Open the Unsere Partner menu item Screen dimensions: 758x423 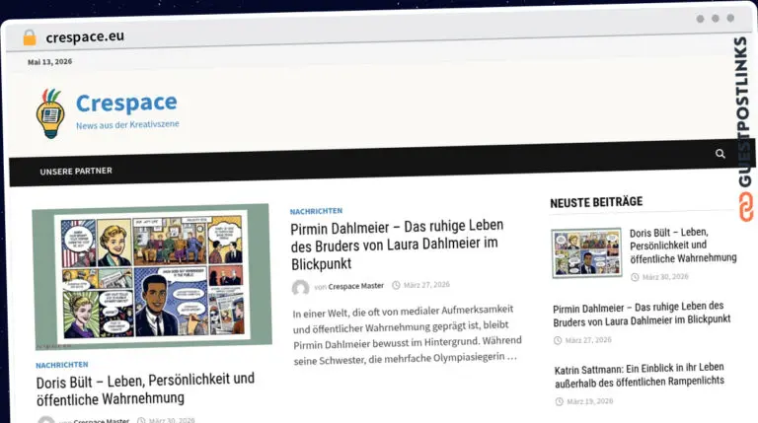tap(76, 171)
